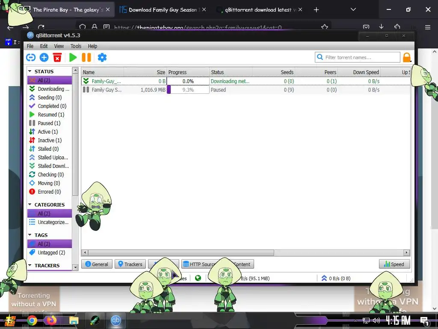This screenshot has height=329, width=438.
Task: Select the paused Family Guy S torrent
Action: (x=246, y=90)
